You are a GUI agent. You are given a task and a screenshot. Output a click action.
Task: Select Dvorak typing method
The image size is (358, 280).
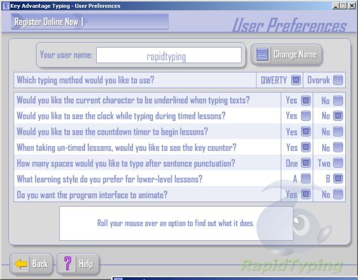click(x=338, y=80)
